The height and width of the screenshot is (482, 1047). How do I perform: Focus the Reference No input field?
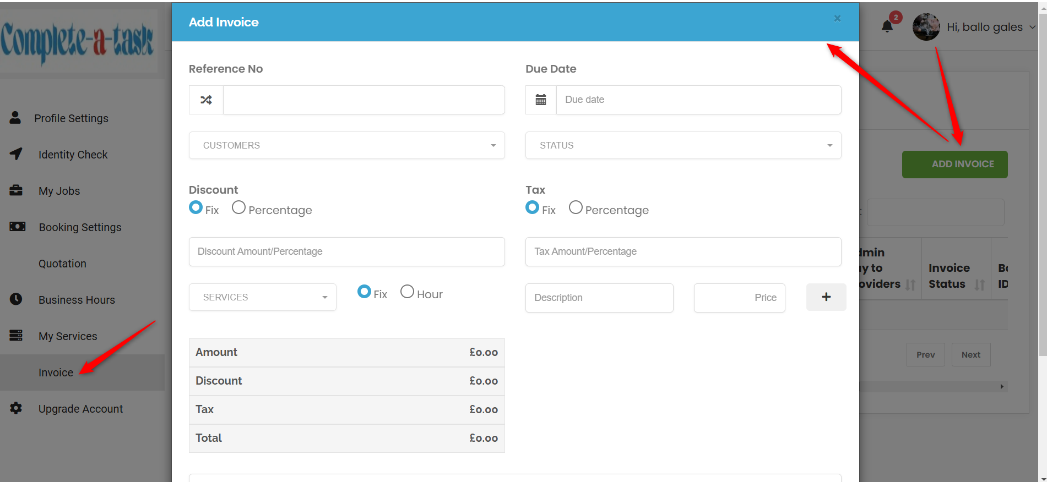tap(364, 100)
